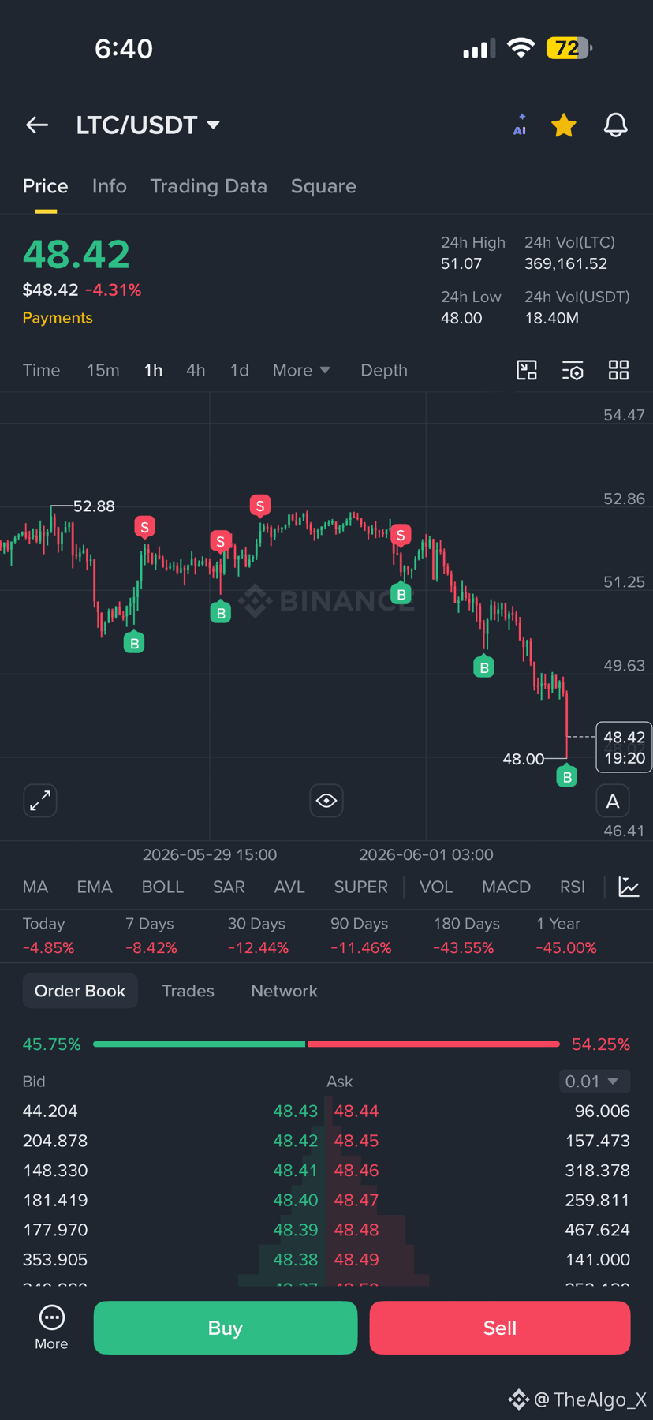The width and height of the screenshot is (653, 1420).
Task: Open the 0.01 precision dropdown
Action: click(594, 1081)
